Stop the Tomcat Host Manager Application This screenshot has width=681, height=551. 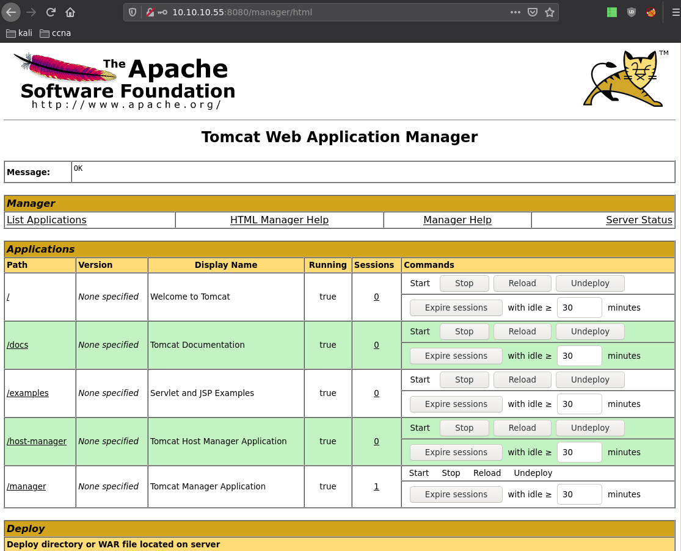click(464, 428)
